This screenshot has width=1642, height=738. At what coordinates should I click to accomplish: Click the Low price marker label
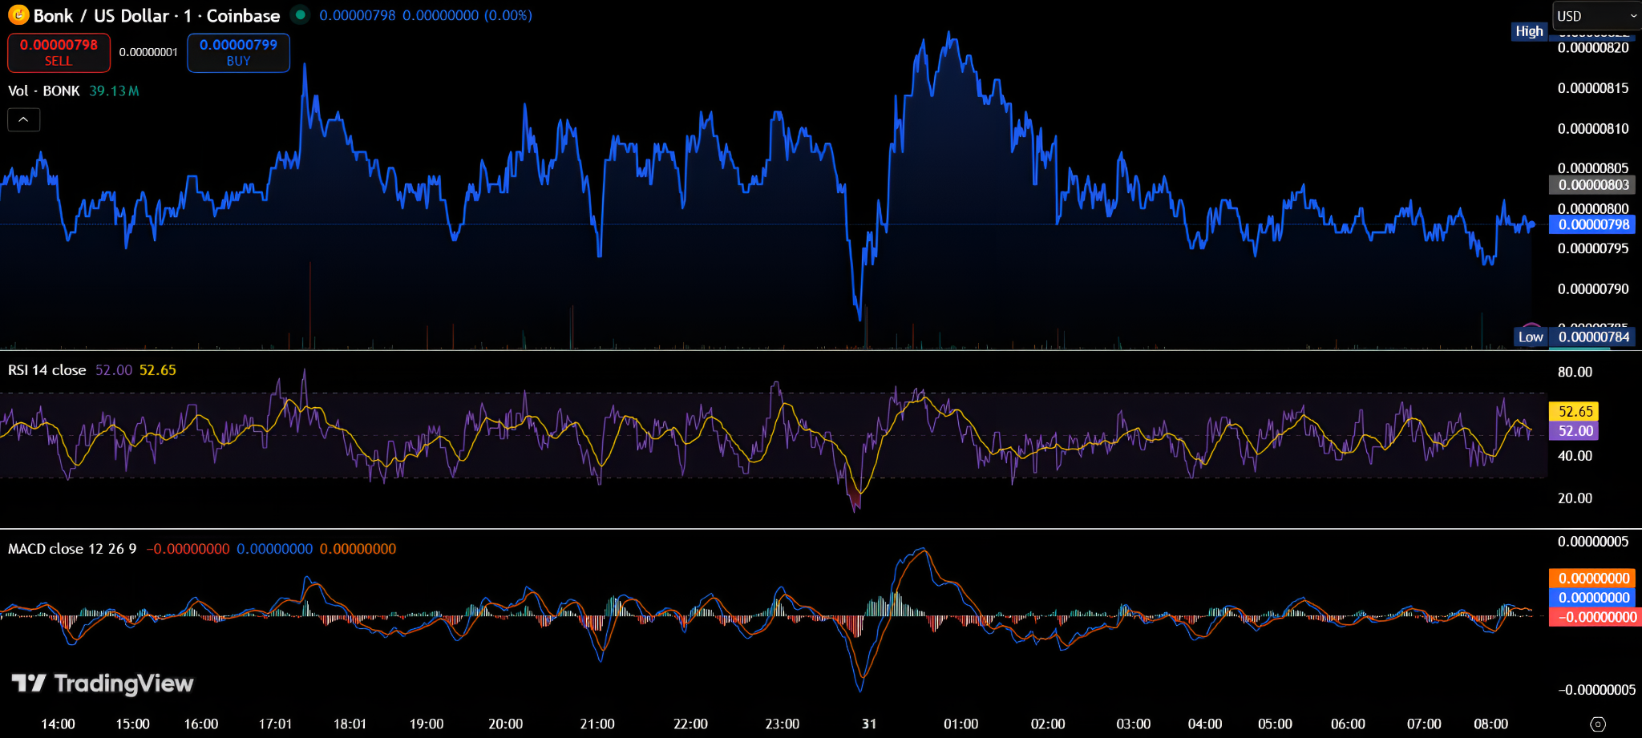click(1530, 337)
